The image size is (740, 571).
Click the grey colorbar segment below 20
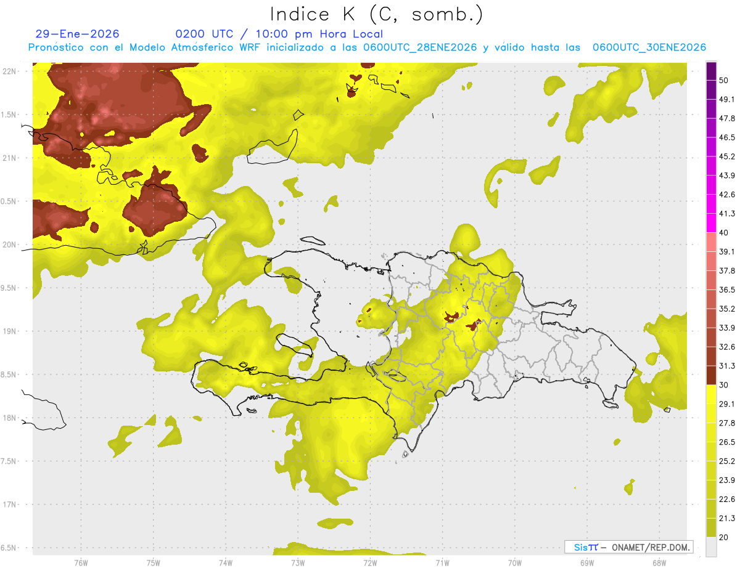[x=712, y=547]
